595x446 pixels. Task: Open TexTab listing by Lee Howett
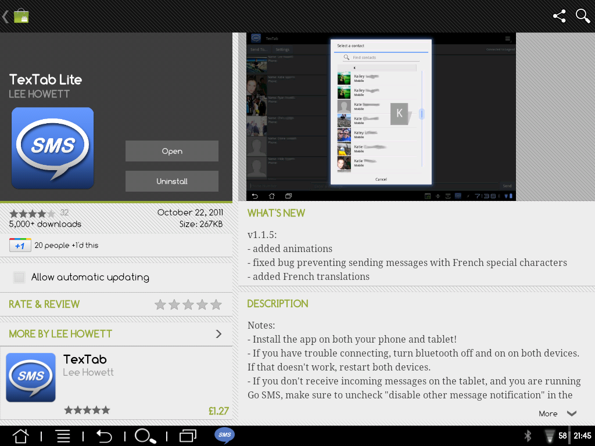116,383
